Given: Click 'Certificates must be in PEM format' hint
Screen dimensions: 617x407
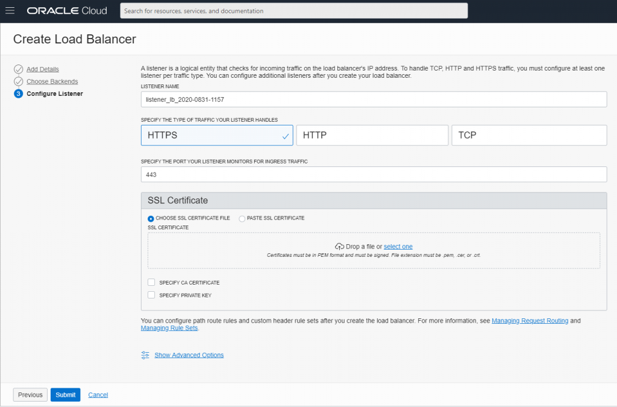Looking at the screenshot, I should click(x=374, y=255).
